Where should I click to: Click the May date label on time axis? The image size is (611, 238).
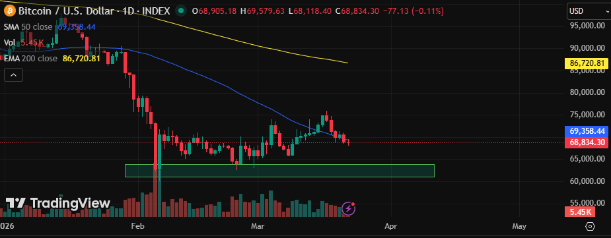pyautogui.click(x=519, y=226)
